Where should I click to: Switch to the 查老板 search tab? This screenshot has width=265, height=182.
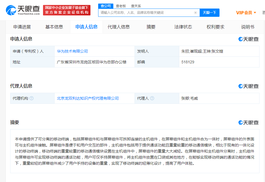121,6
